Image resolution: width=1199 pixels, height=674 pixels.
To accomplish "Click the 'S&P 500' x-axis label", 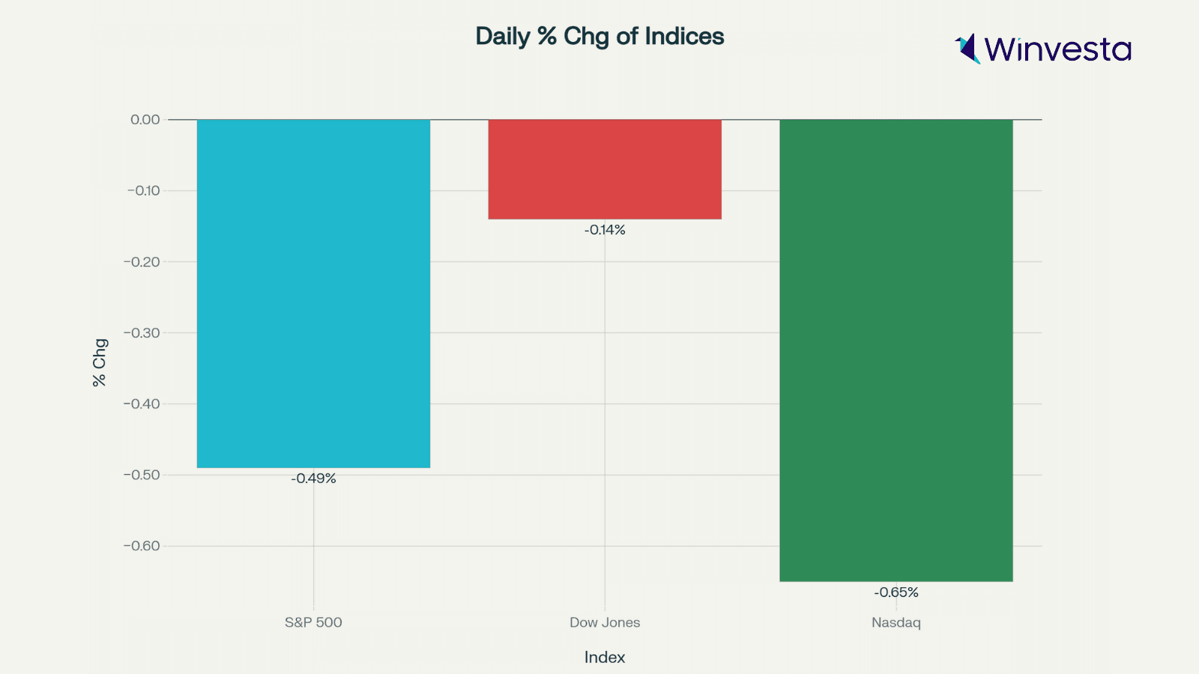I will 313,622.
